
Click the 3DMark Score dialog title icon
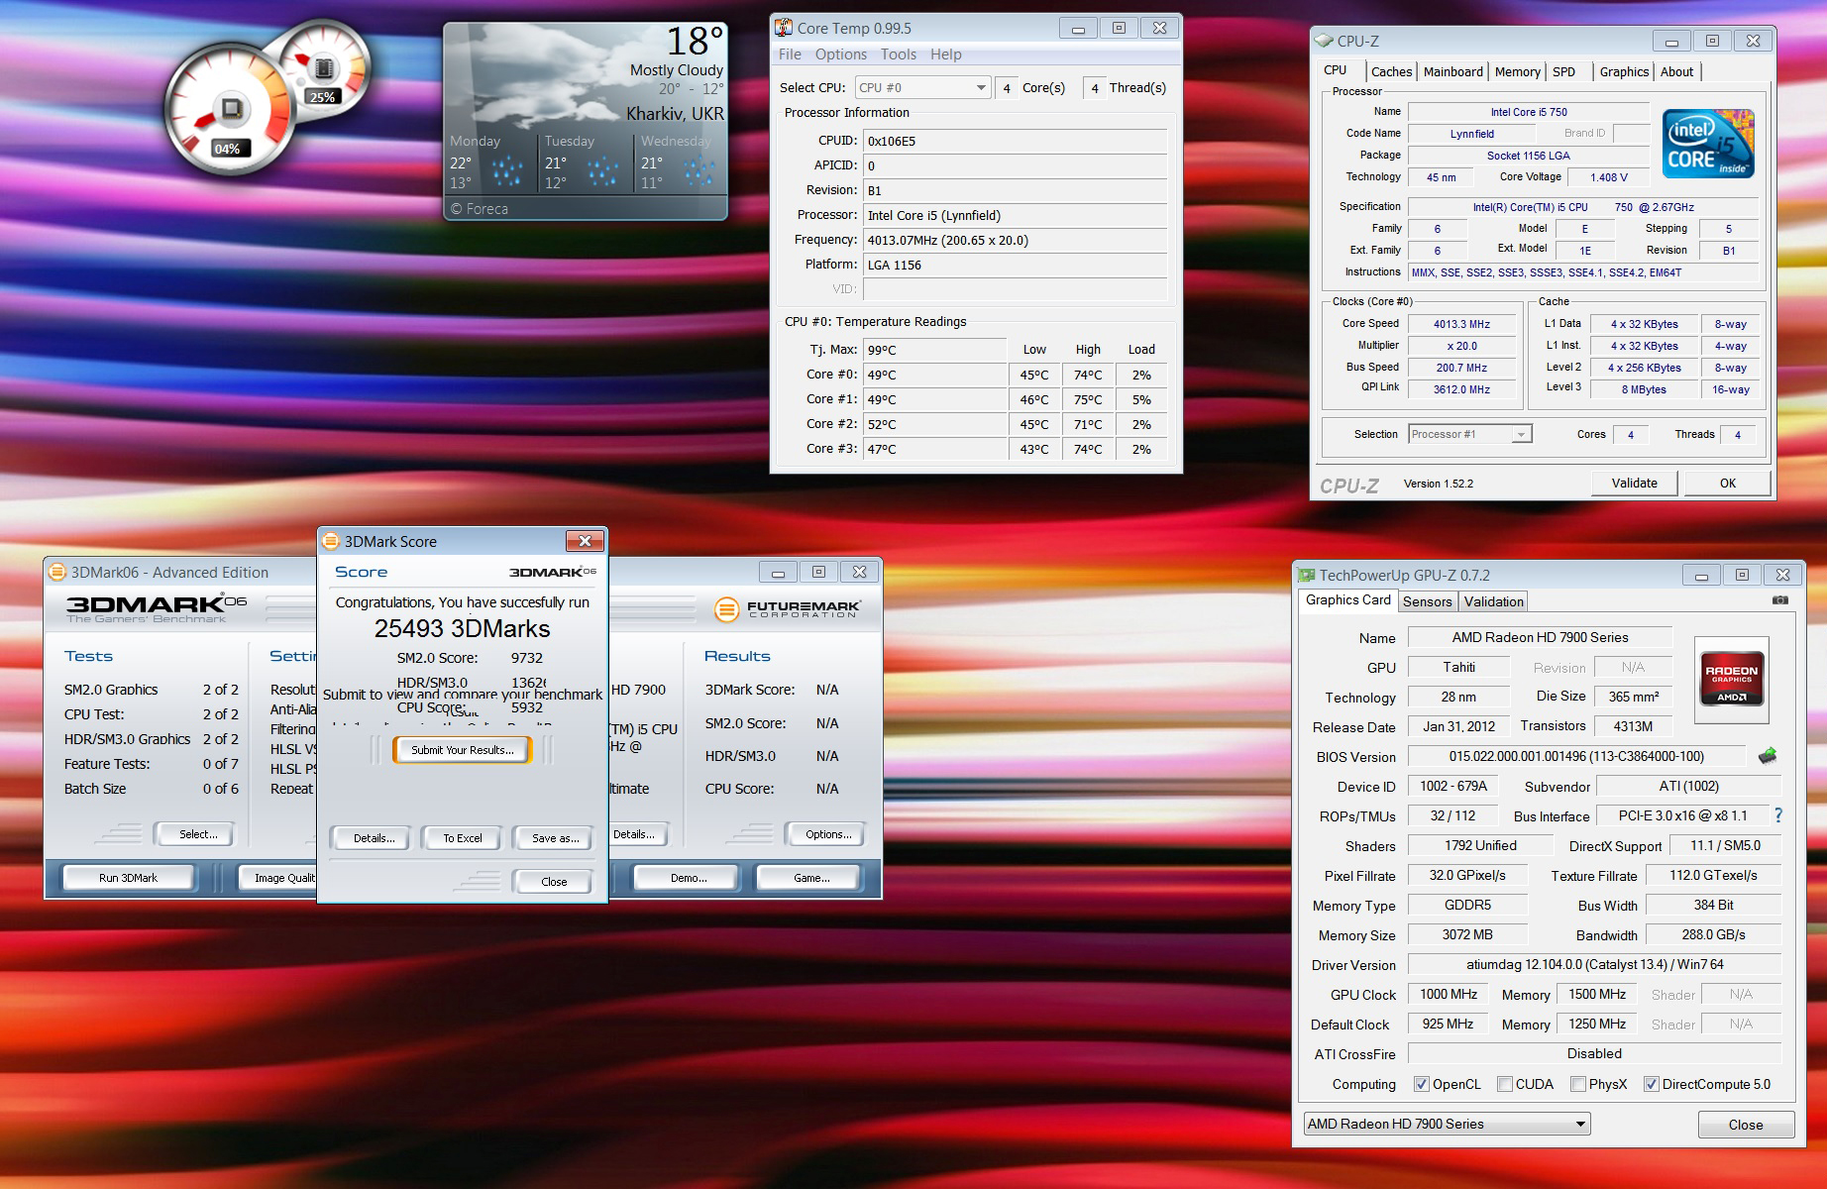pos(331,541)
